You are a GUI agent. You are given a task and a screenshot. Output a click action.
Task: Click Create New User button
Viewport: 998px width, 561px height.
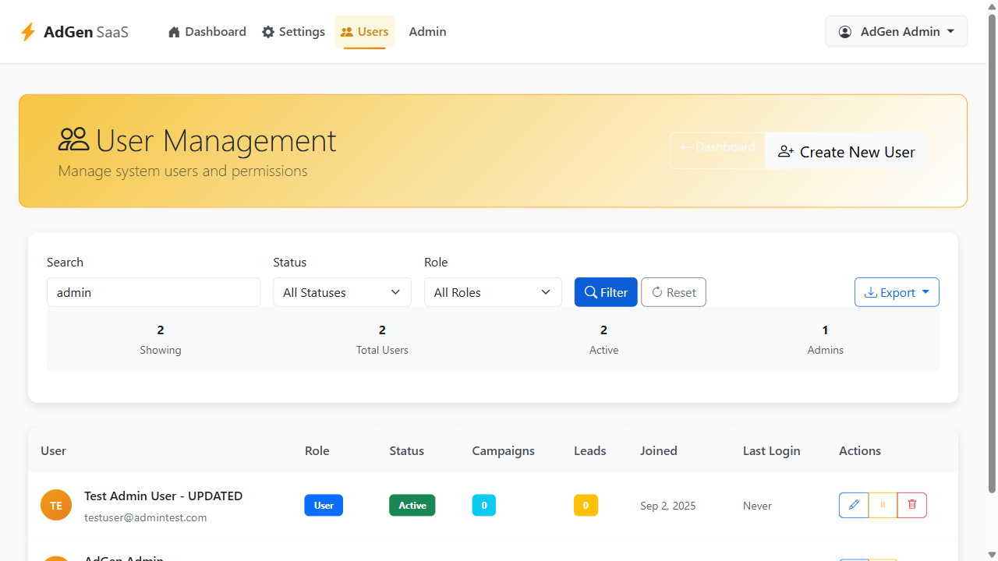click(846, 152)
